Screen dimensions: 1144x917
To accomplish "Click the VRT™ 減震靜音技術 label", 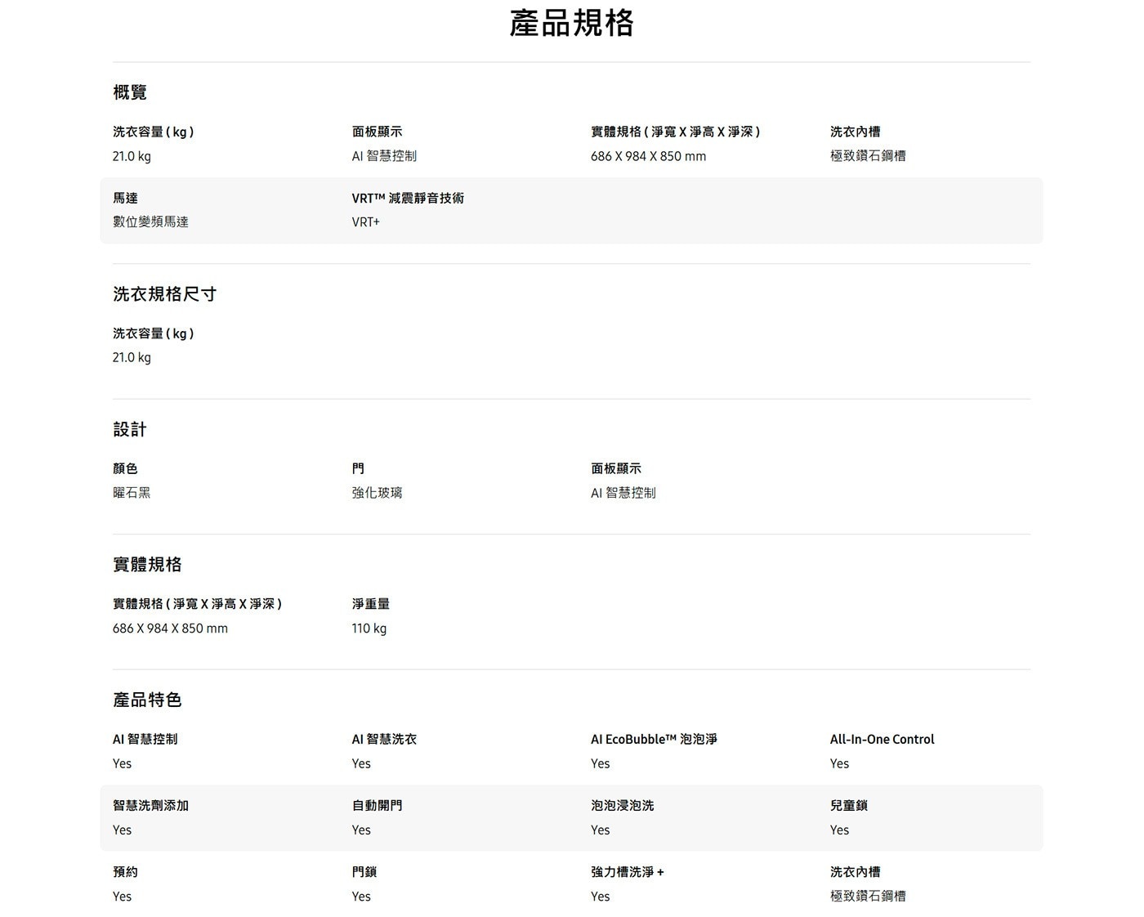I will pyautogui.click(x=408, y=198).
